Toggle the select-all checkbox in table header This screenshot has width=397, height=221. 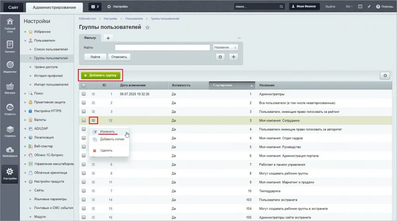click(x=84, y=85)
